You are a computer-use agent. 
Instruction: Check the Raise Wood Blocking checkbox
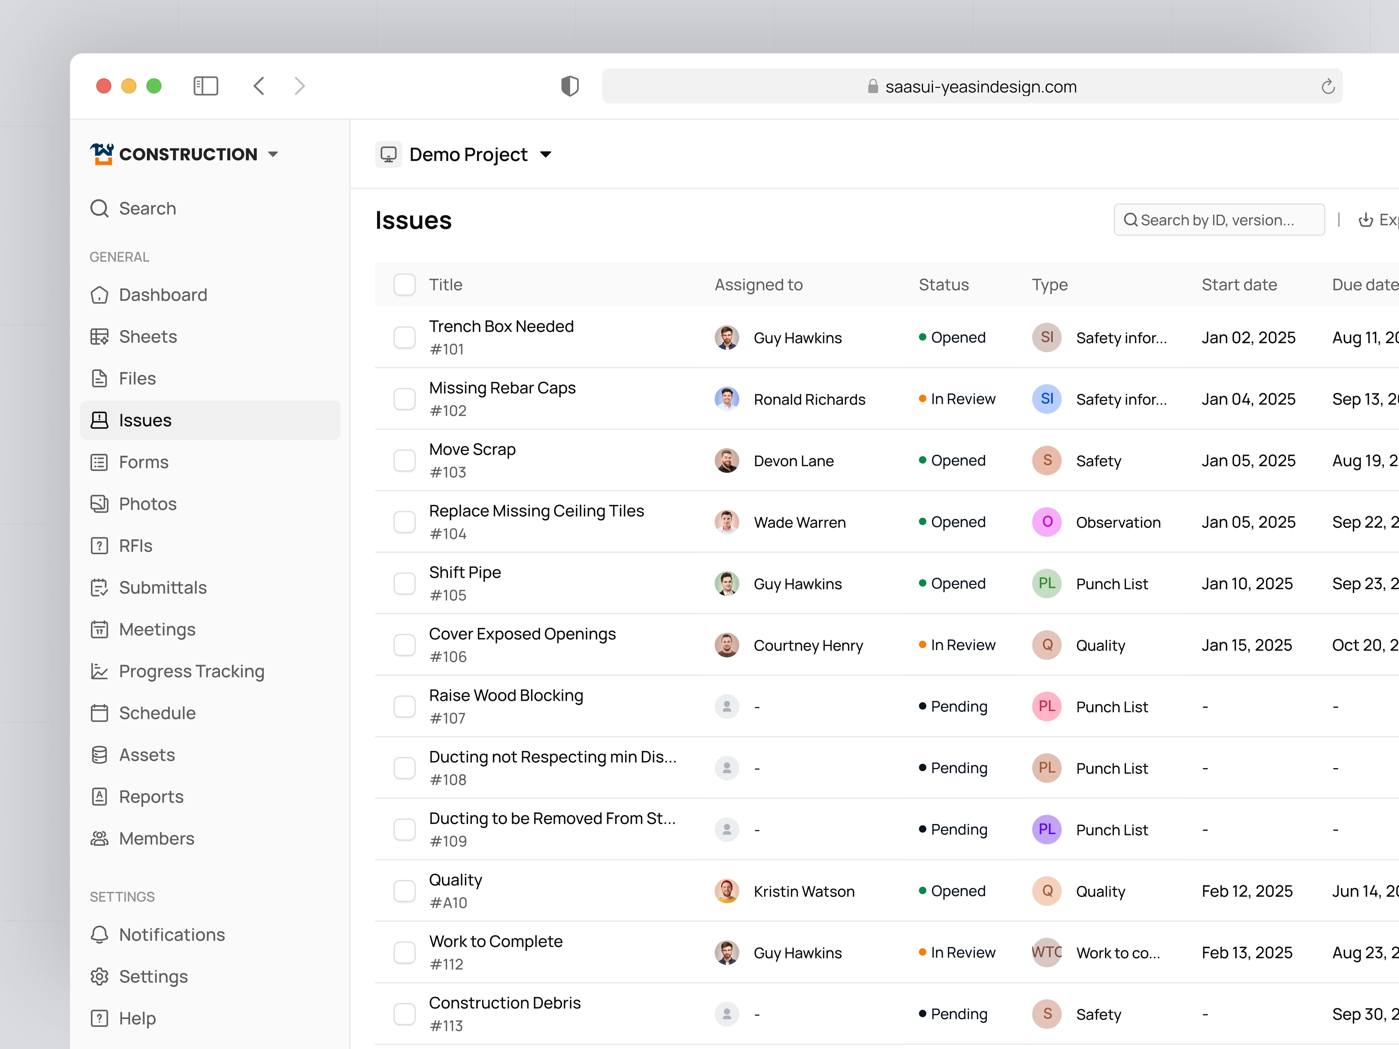[x=404, y=706]
